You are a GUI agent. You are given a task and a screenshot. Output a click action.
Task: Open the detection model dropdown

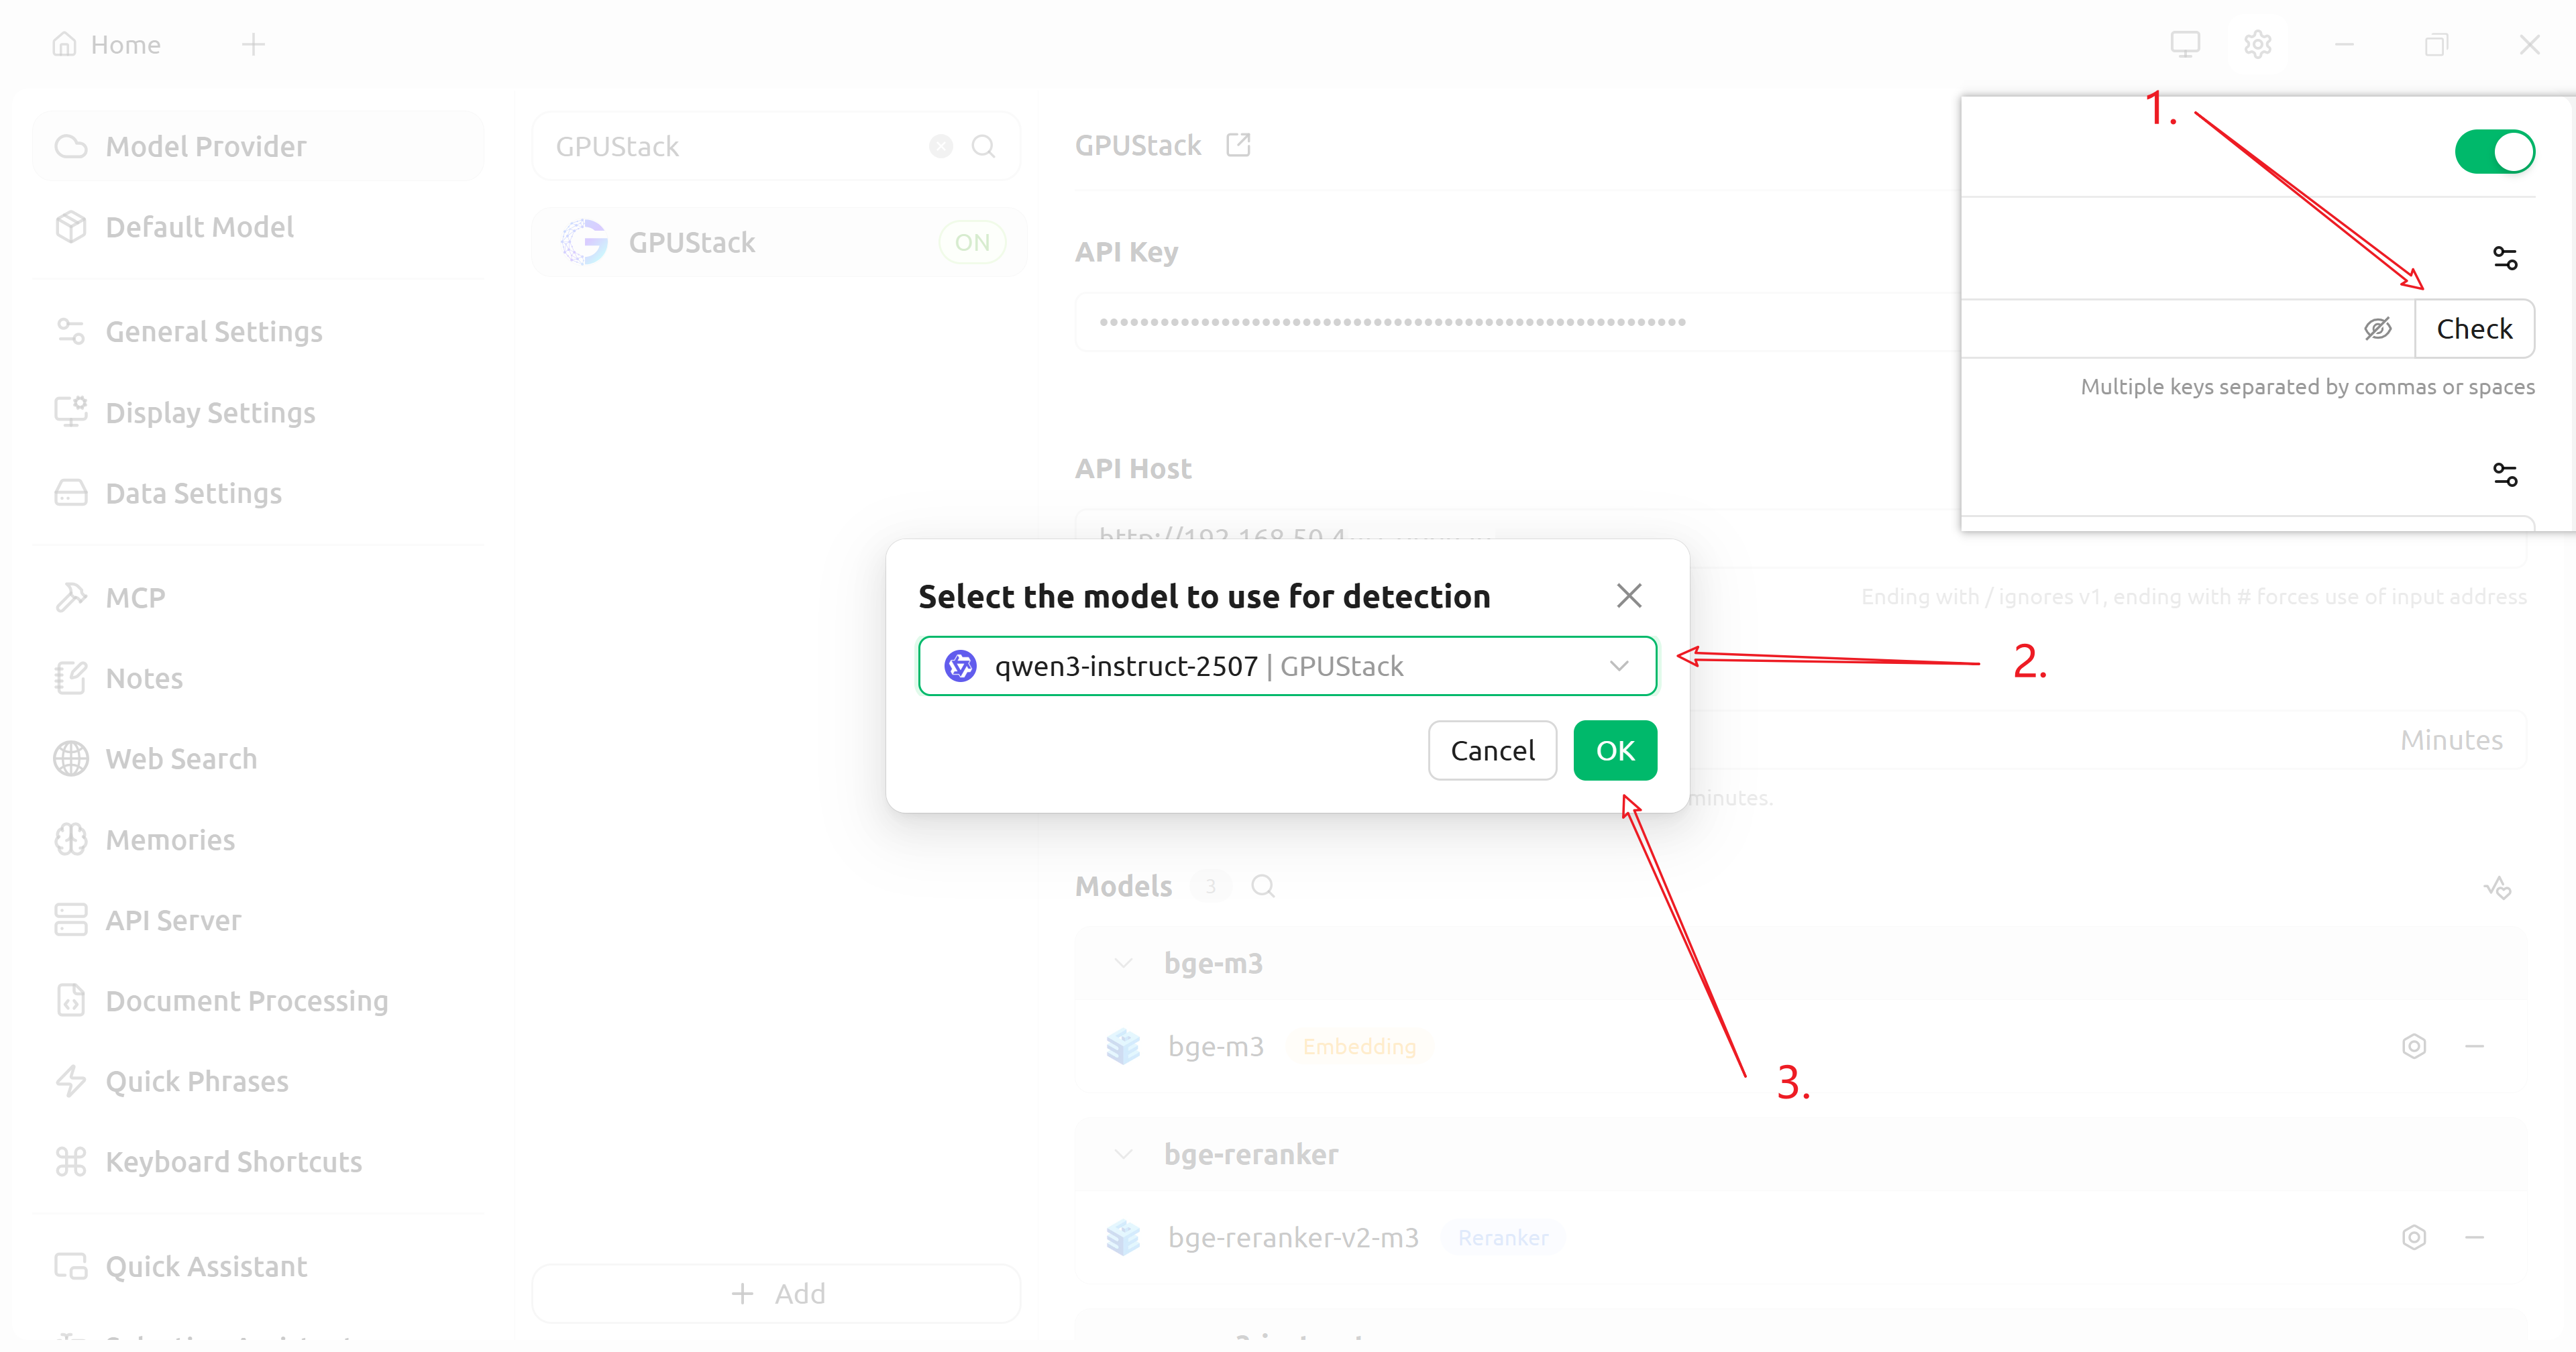(x=1287, y=666)
